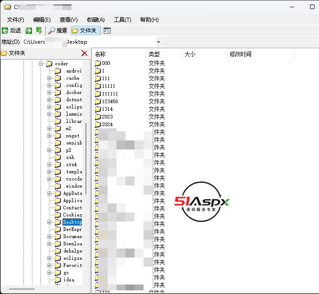Open the Search toolbar button
319x294 pixels.
[x=58, y=31]
